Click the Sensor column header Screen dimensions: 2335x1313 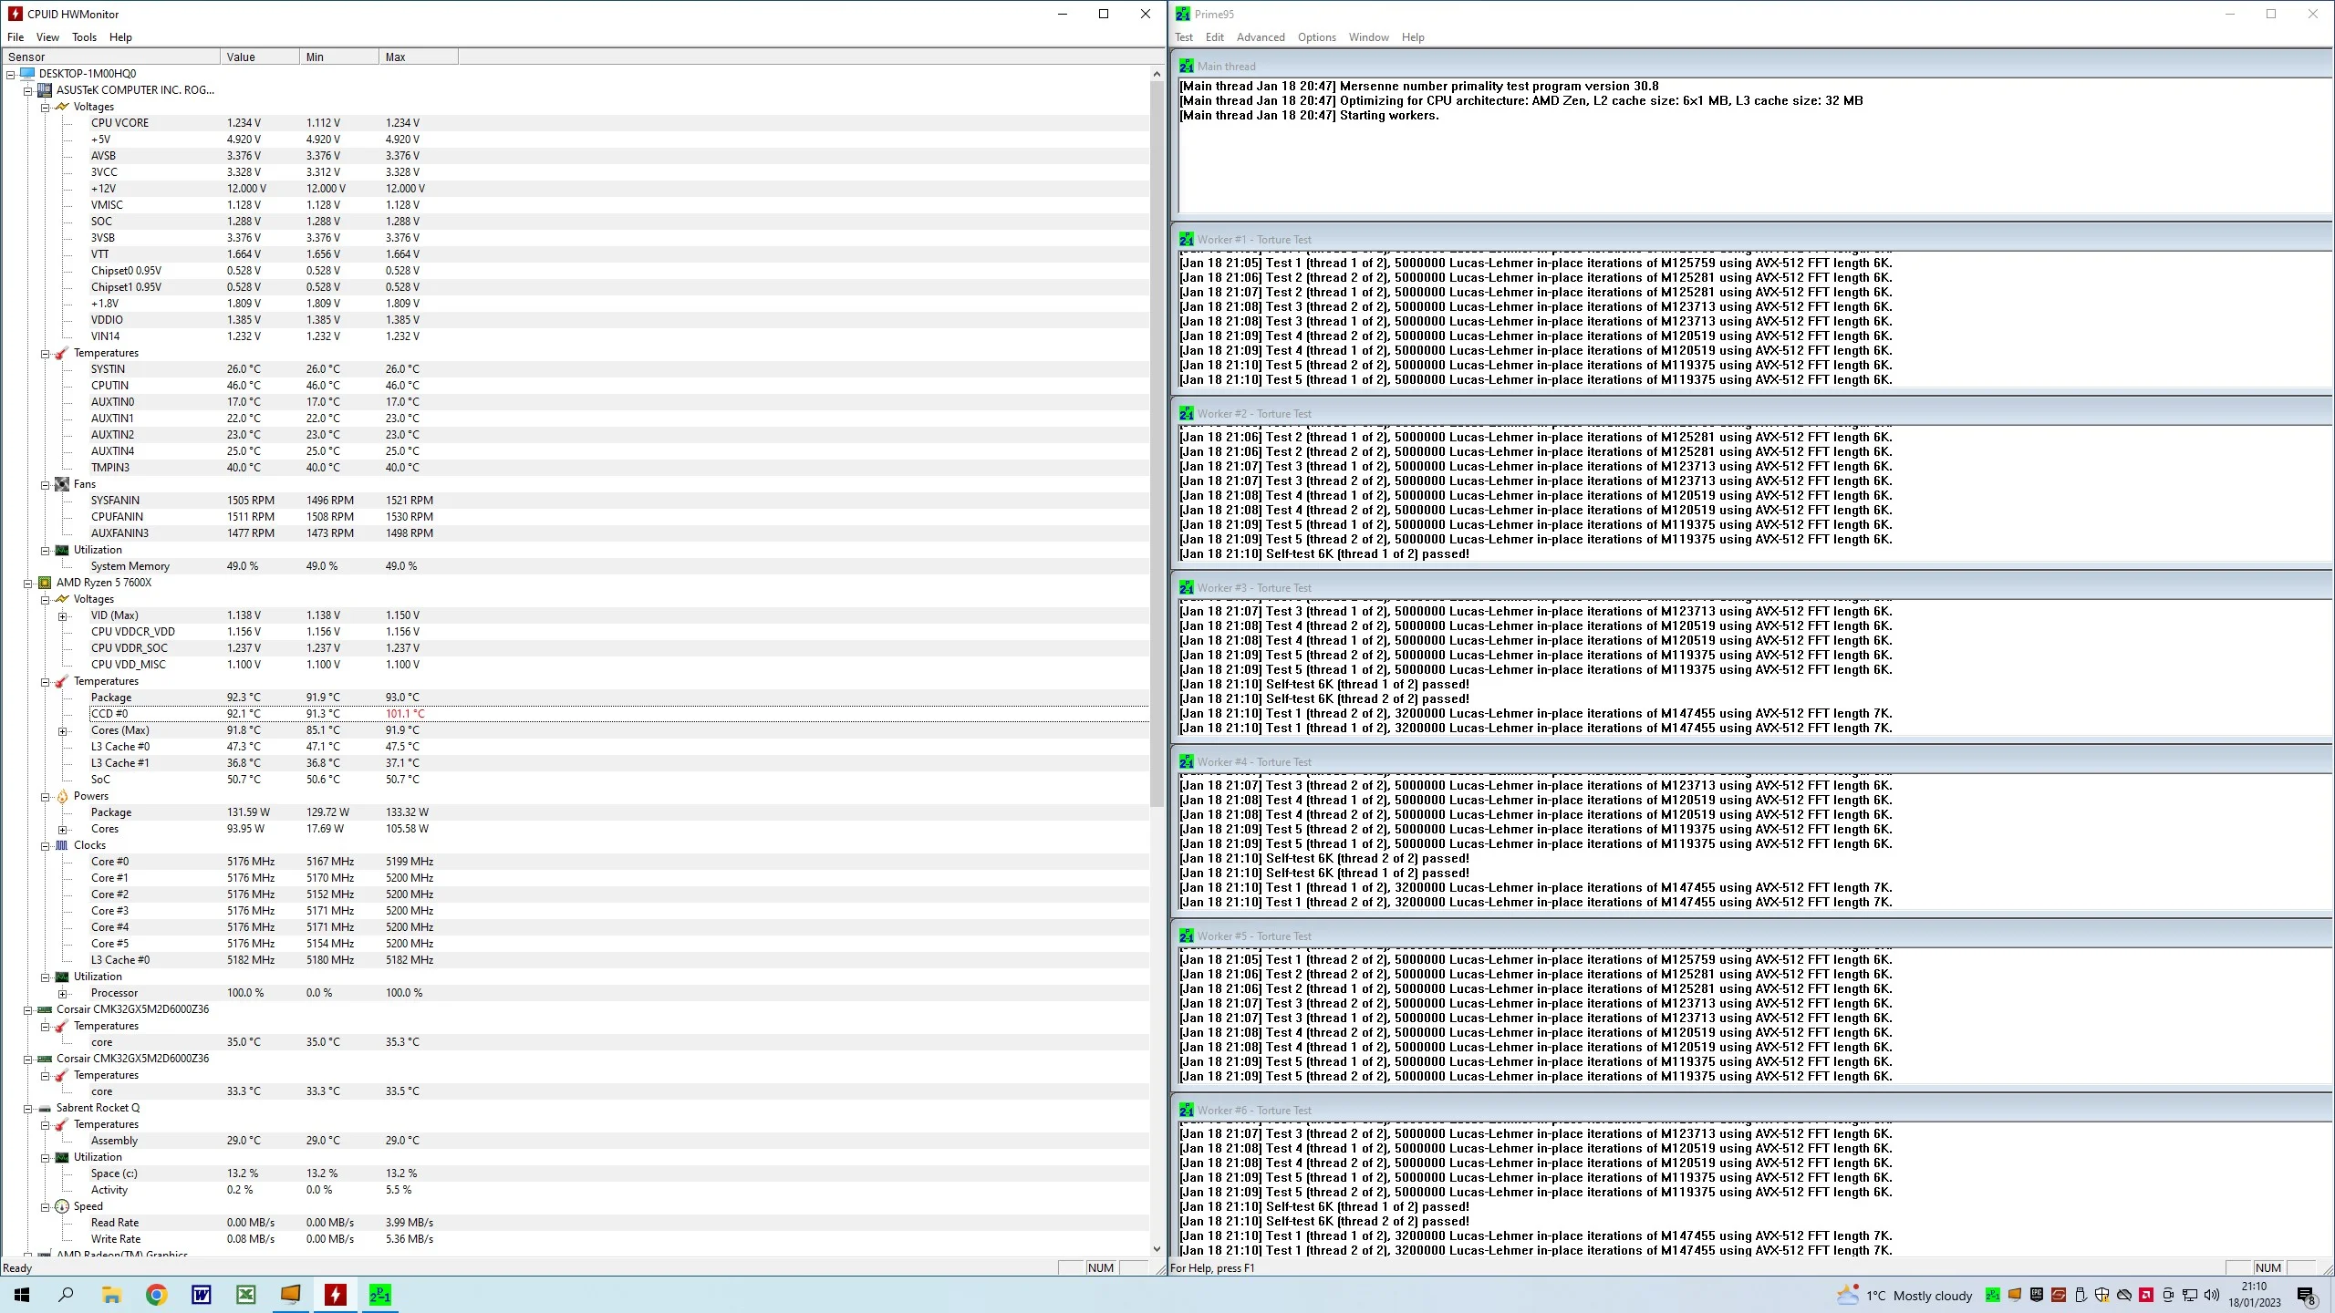pyautogui.click(x=110, y=57)
